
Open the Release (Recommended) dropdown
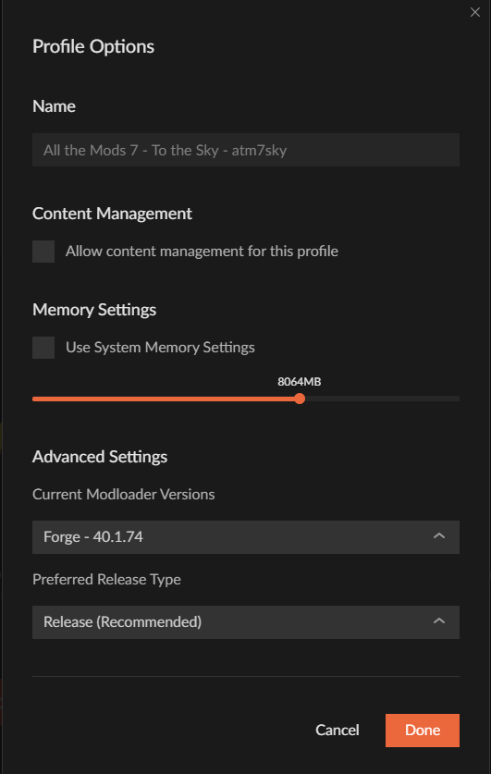click(x=246, y=622)
